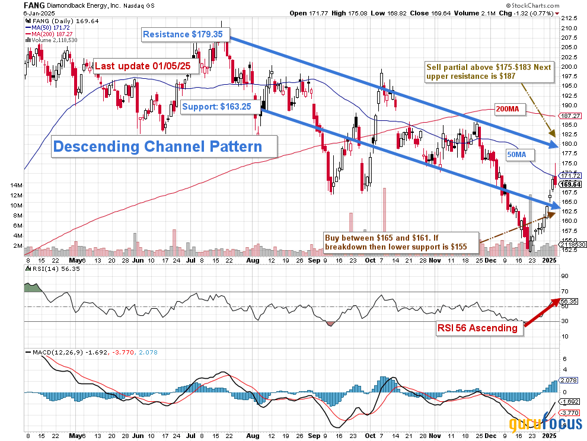Click the Volume 2,118,530 legend entry
The height and width of the screenshot is (441, 587).
pos(55,40)
